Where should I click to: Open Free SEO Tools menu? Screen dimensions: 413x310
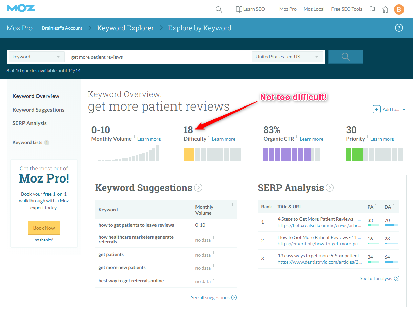pos(347,9)
